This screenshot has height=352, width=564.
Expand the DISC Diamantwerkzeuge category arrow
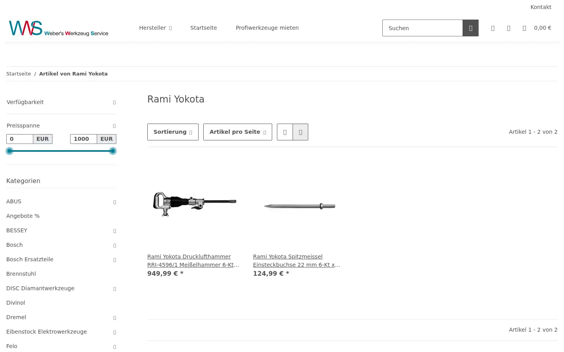[115, 289]
